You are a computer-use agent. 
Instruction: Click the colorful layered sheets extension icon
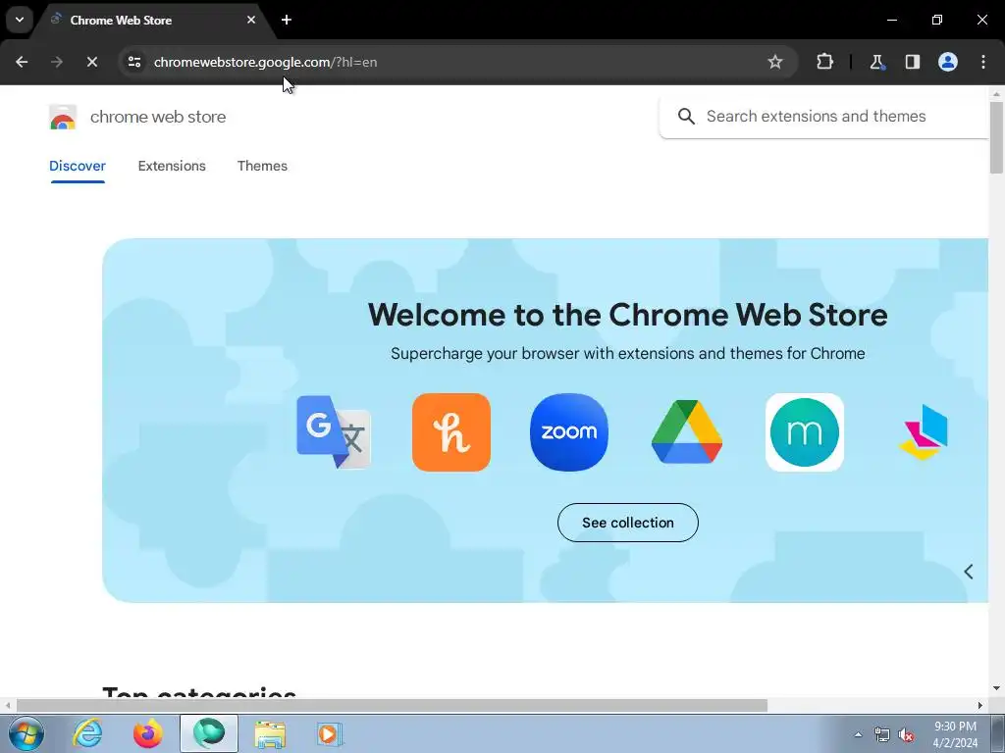(x=924, y=432)
